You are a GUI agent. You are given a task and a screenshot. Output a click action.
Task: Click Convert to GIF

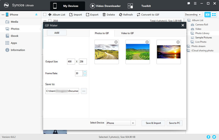pyautogui.click(x=148, y=15)
